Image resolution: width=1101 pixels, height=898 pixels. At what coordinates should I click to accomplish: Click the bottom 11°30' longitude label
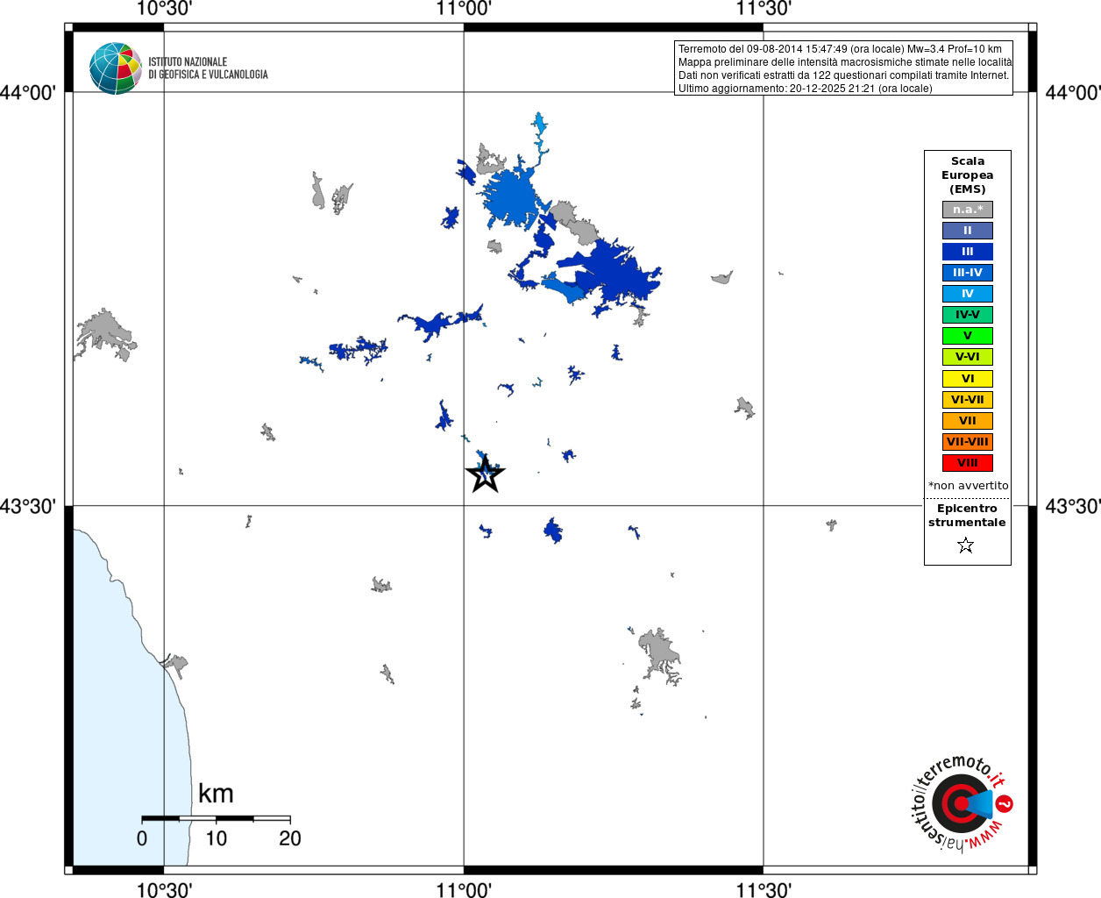[x=764, y=889]
